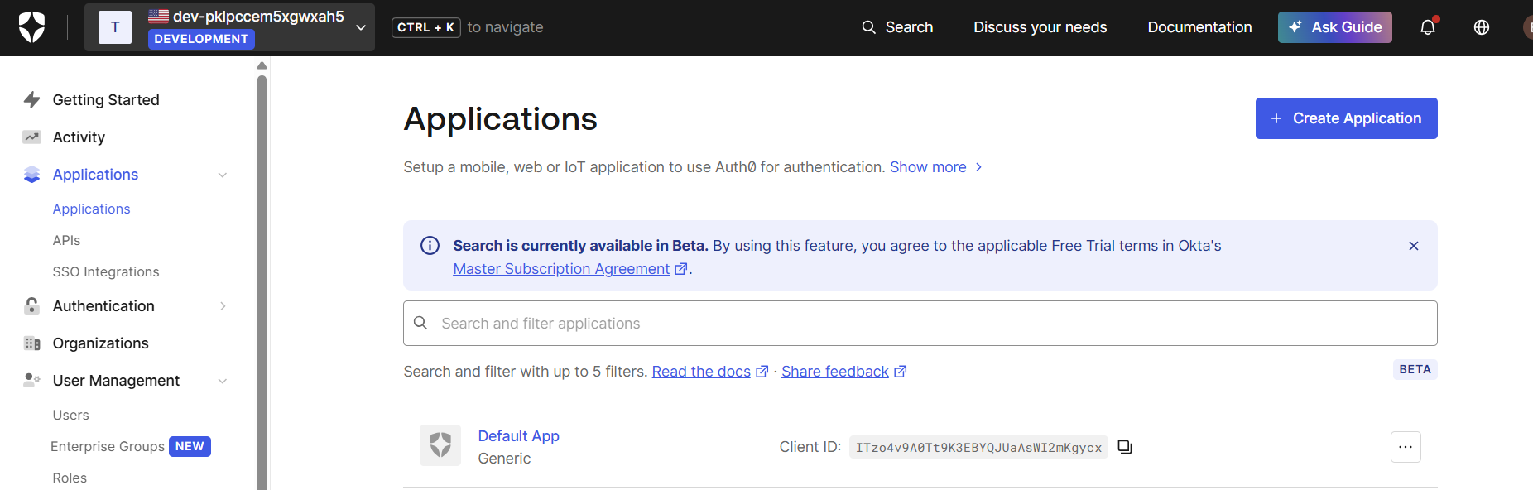Open APIs in the sidebar

[66, 241]
